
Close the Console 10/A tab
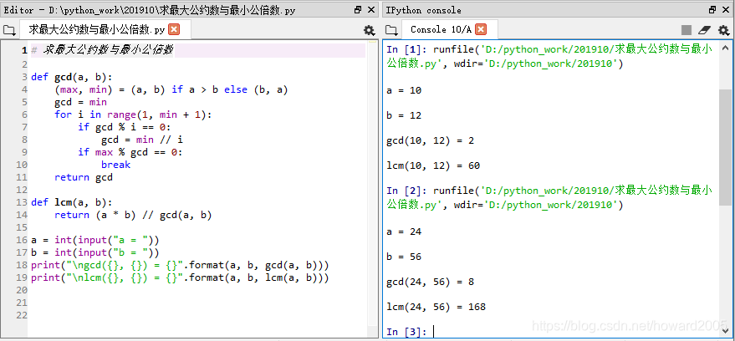tap(481, 29)
